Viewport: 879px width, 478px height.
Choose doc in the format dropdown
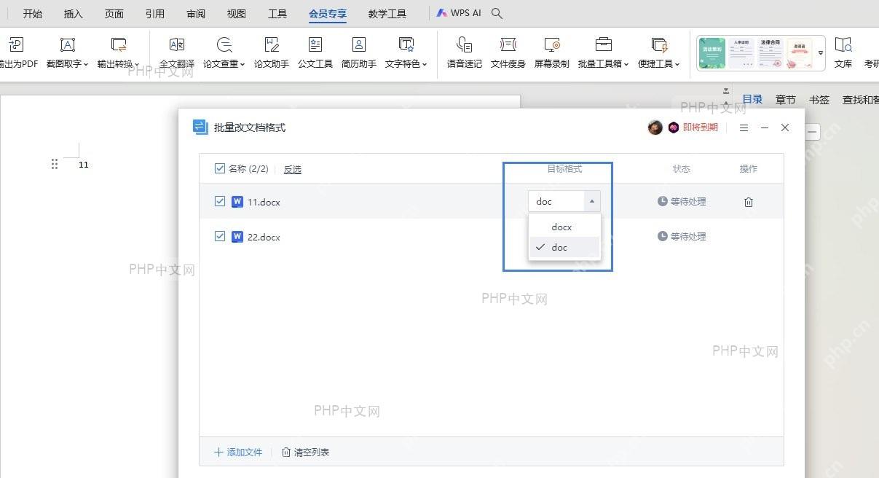pos(564,247)
